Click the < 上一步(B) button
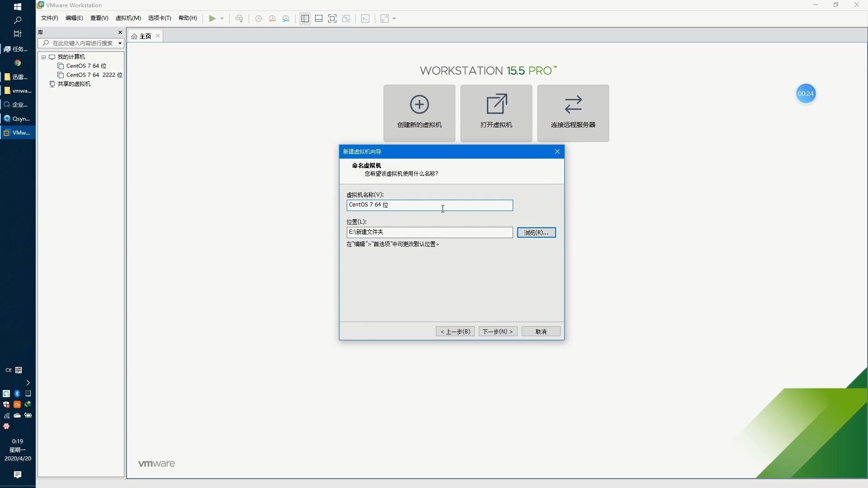This screenshot has height=488, width=868. pyautogui.click(x=455, y=331)
